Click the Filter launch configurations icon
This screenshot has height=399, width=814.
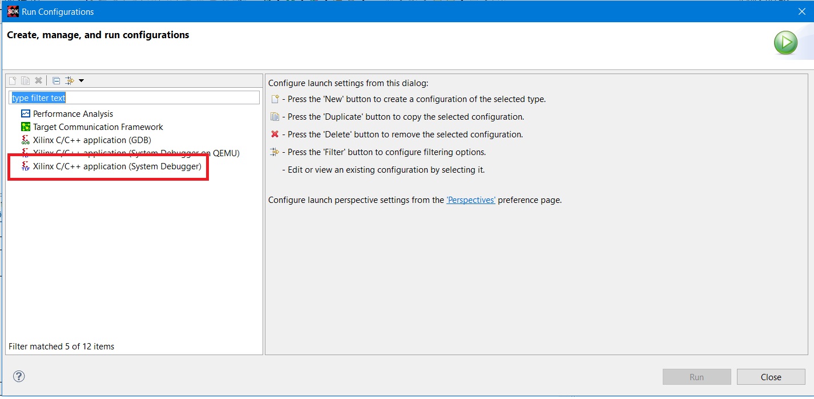point(69,80)
